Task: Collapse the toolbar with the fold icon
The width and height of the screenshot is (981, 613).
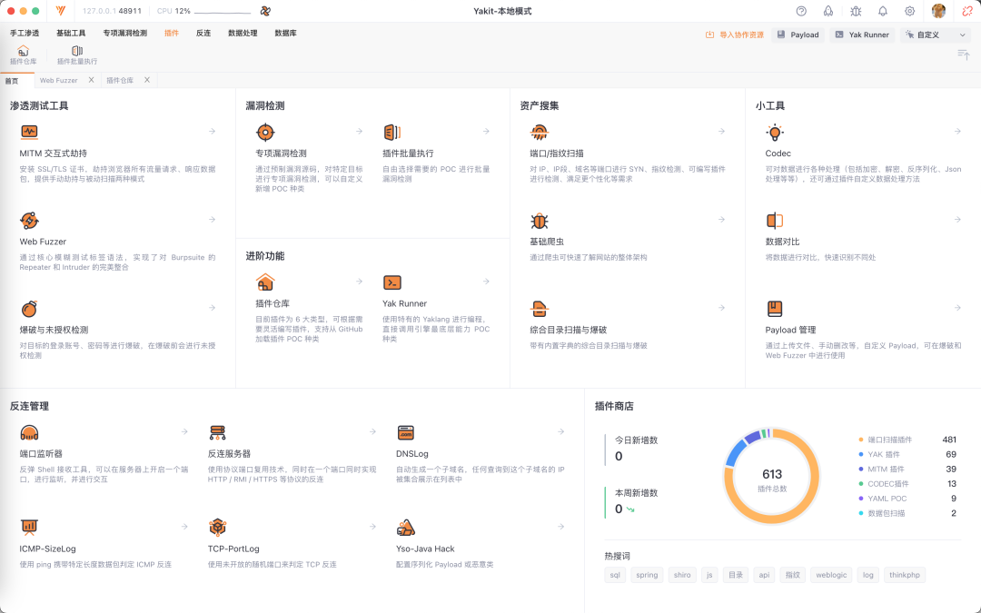Action: click(x=964, y=55)
